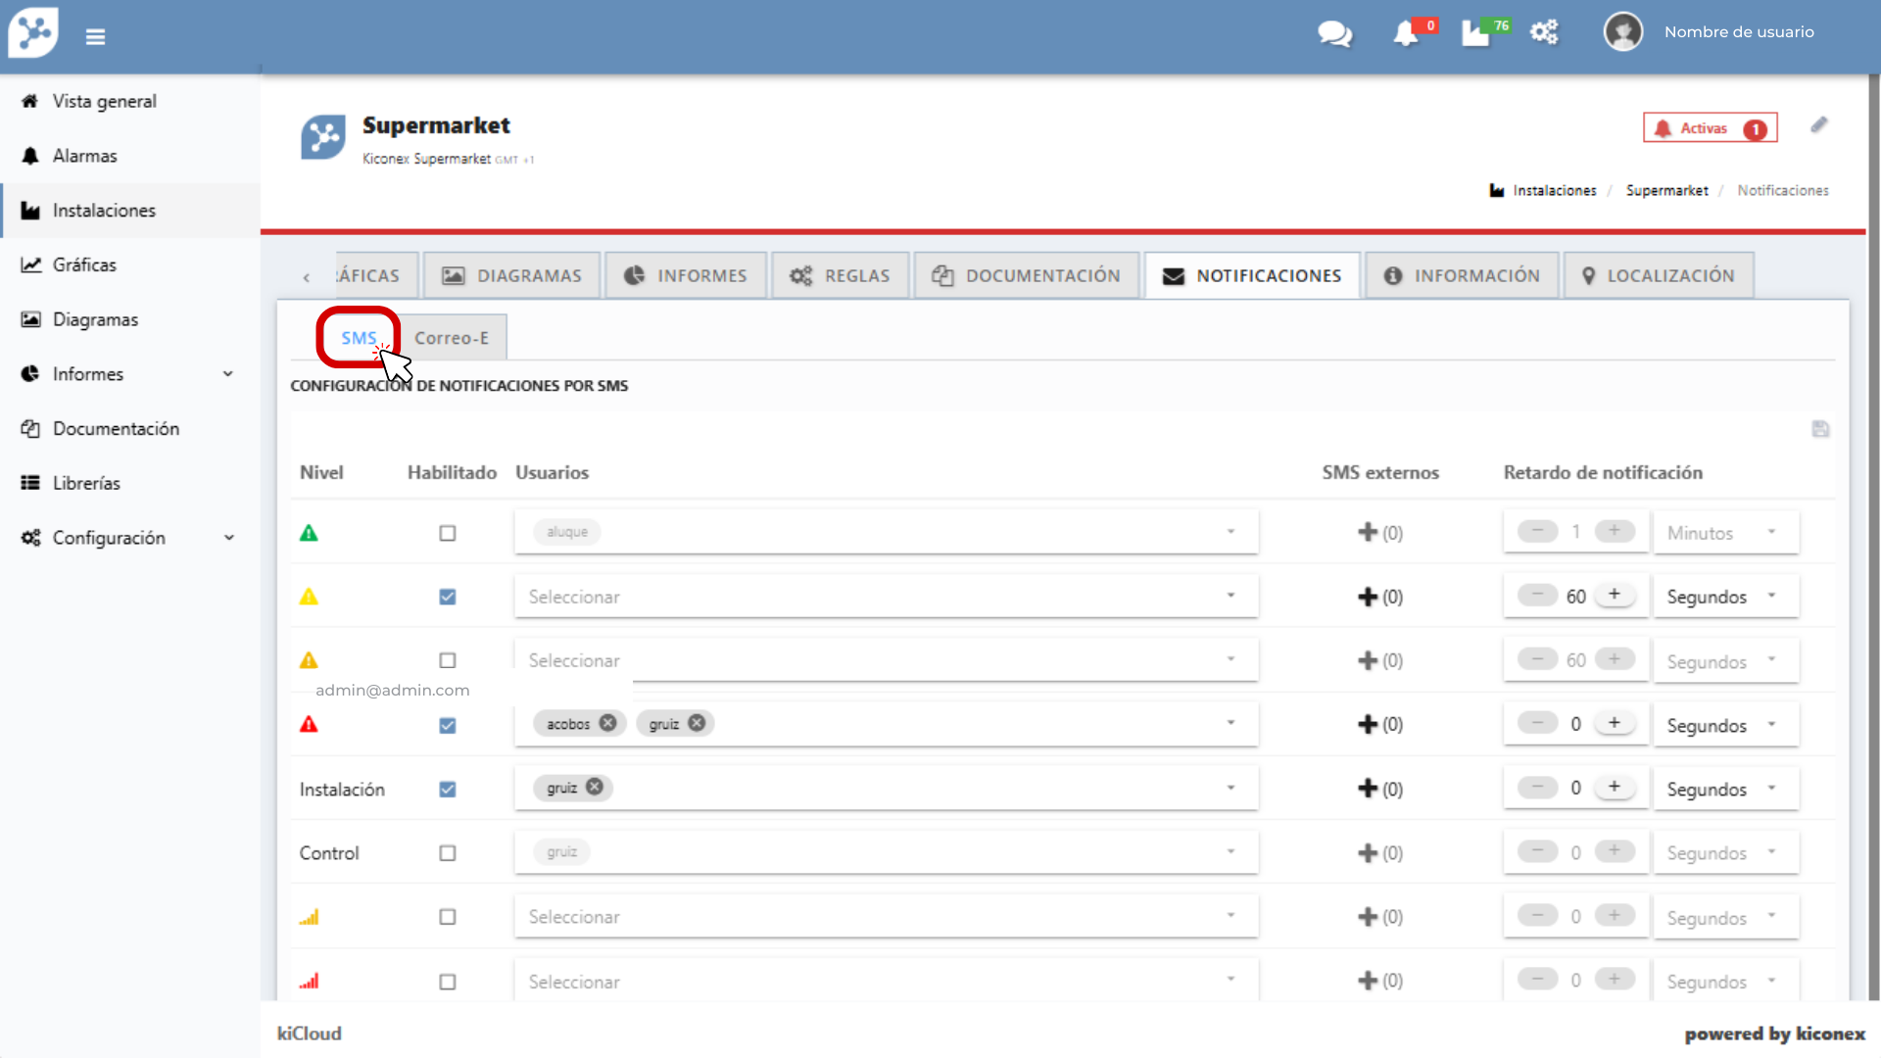Image resolution: width=1881 pixels, height=1058 pixels.
Task: Expand Informes submenu in sidebar
Action: (228, 374)
